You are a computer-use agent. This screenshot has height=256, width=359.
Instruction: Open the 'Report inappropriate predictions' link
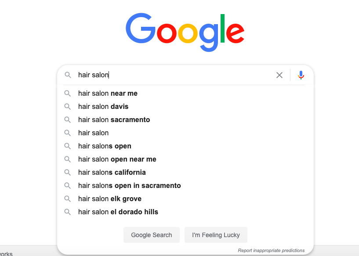coord(271,250)
